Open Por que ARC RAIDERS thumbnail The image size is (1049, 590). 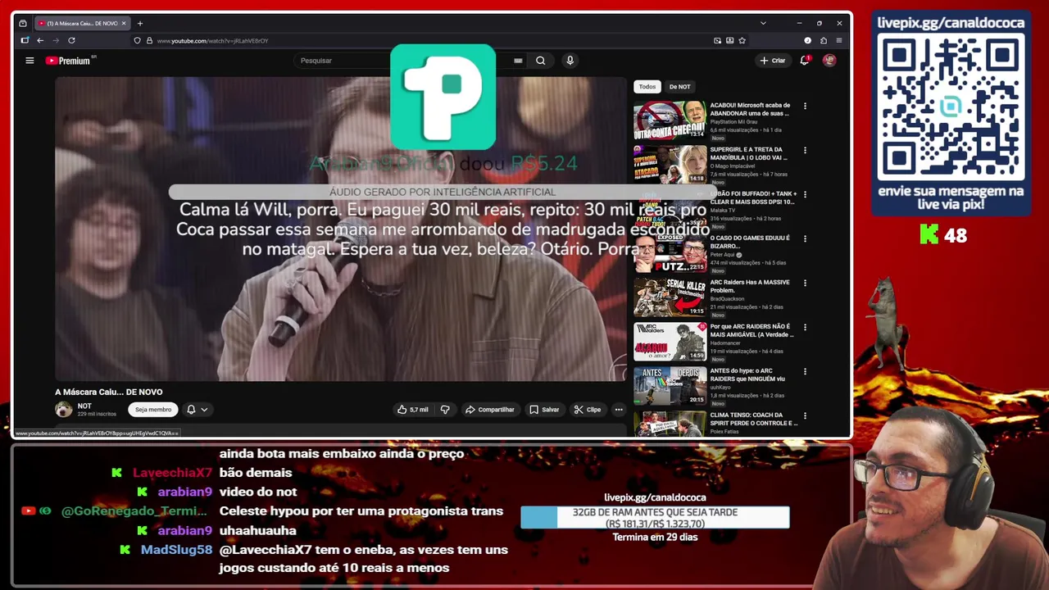point(670,341)
